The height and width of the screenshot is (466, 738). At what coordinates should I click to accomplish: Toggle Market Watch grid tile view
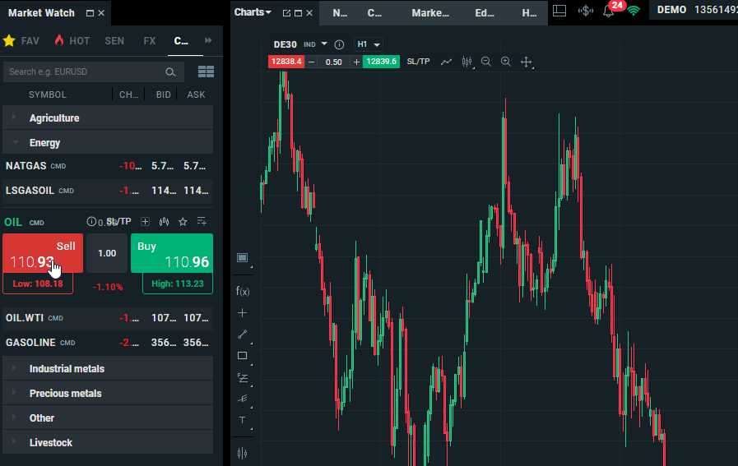click(205, 72)
